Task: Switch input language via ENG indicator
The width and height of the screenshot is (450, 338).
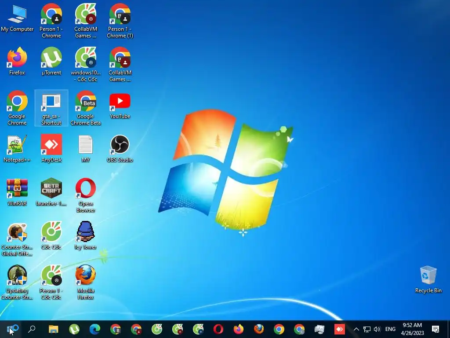Action: pyautogui.click(x=390, y=329)
